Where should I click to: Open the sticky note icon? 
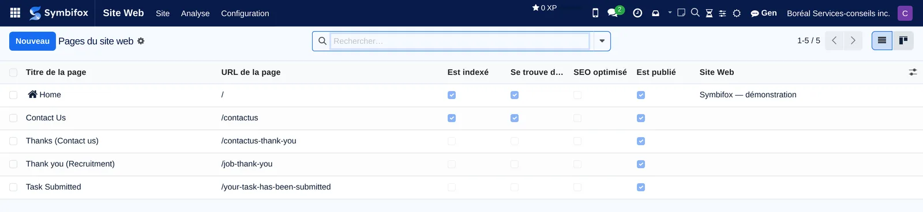[681, 13]
